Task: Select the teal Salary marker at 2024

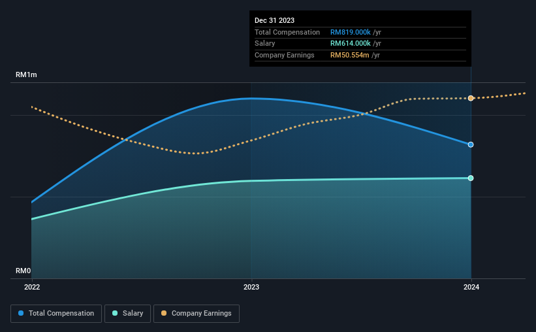Action: point(471,178)
